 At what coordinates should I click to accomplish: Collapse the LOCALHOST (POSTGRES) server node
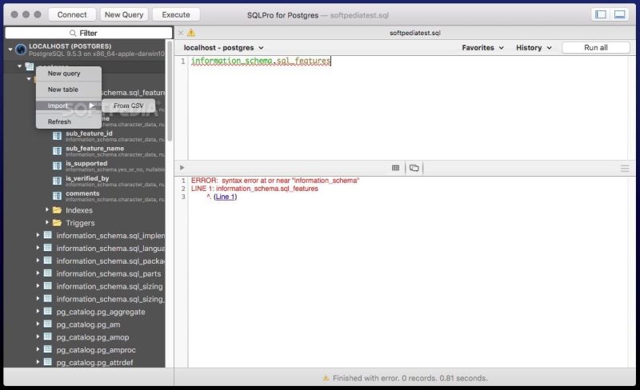(x=10, y=50)
